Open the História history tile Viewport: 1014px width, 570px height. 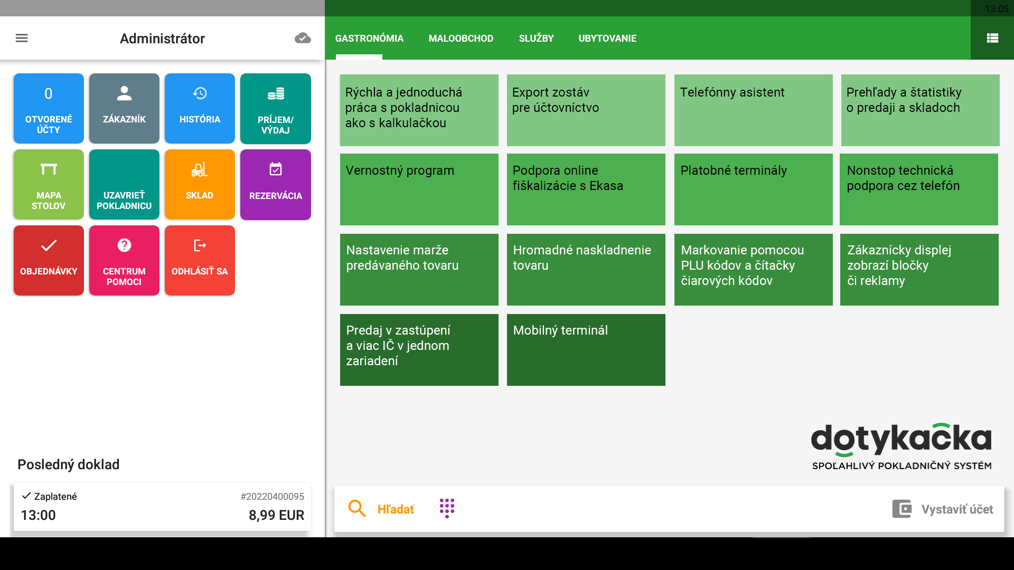(x=200, y=108)
